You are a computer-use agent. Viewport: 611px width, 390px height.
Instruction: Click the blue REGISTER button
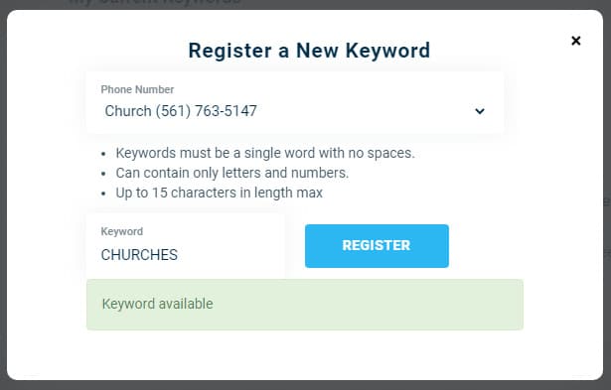pyautogui.click(x=377, y=245)
